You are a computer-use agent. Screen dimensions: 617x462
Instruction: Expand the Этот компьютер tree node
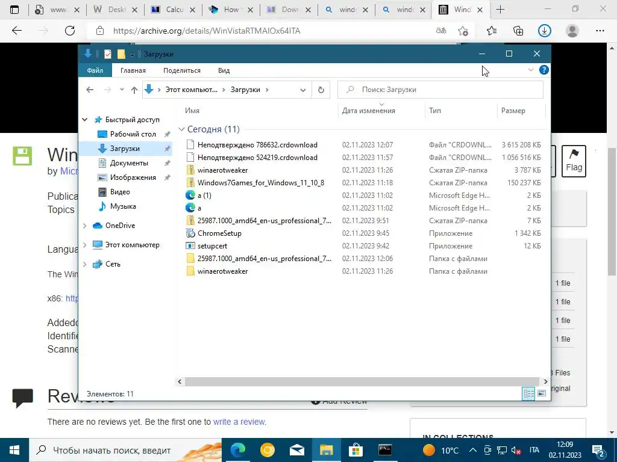84,245
